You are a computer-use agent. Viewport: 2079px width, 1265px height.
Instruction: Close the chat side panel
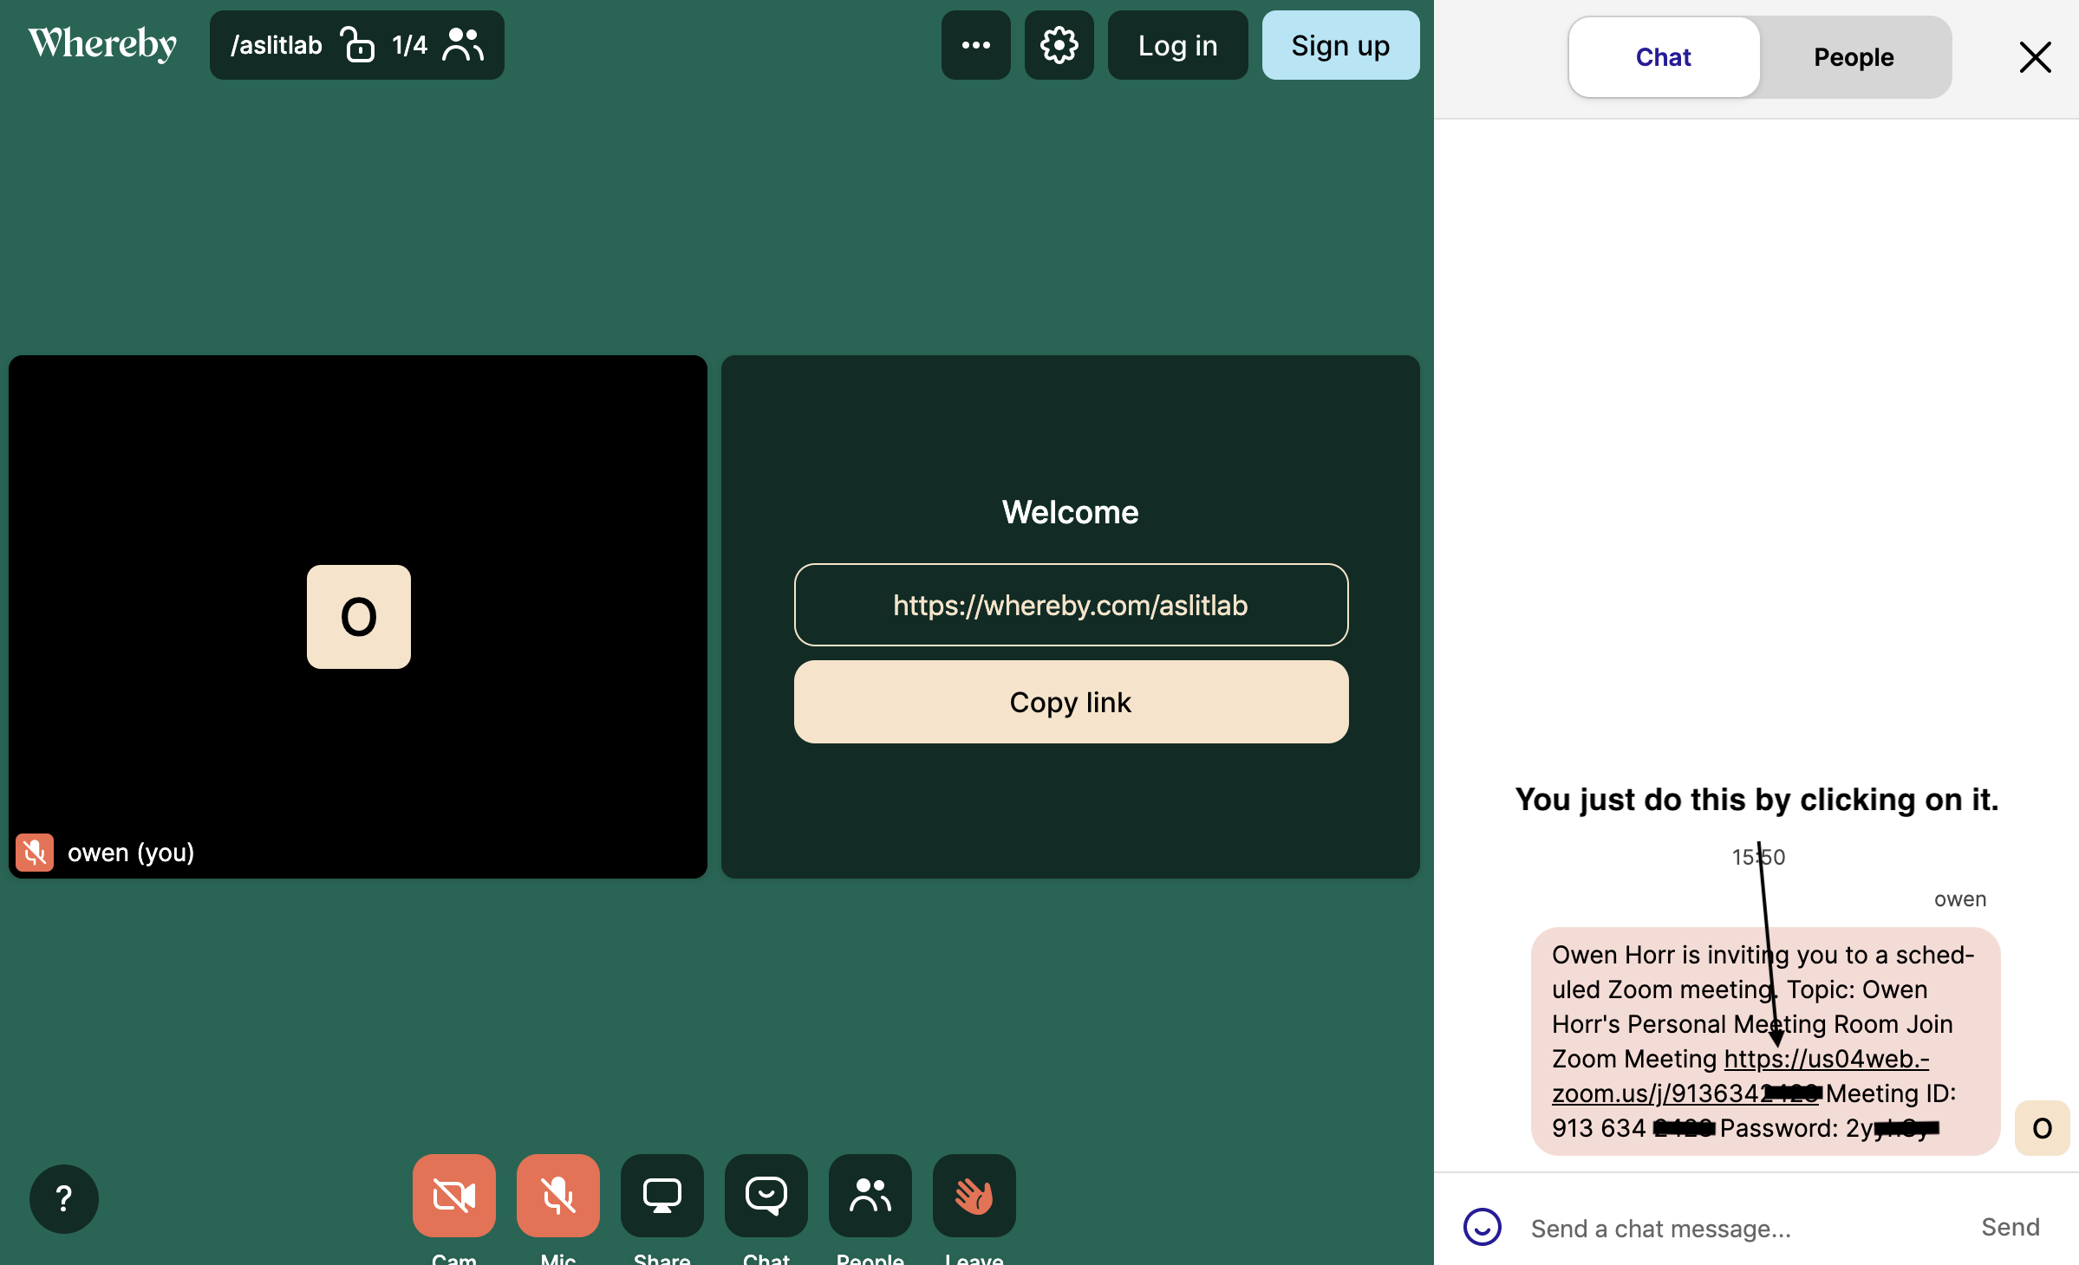click(2035, 57)
